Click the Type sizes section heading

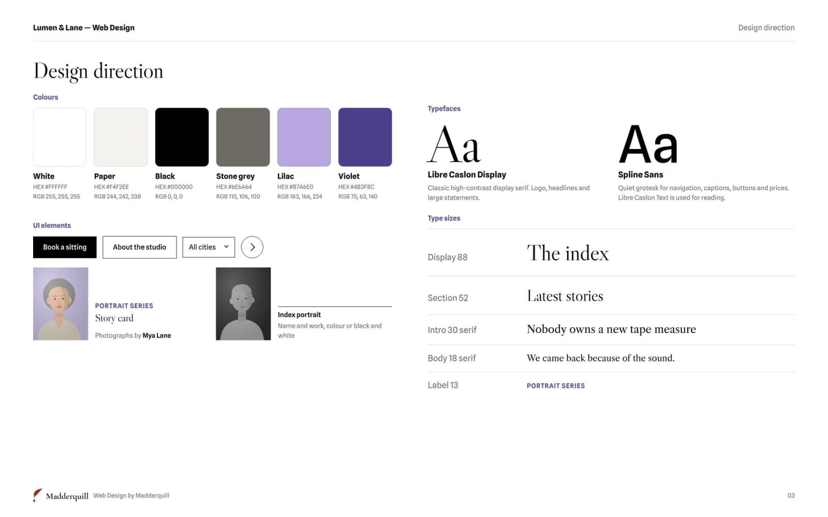click(444, 218)
